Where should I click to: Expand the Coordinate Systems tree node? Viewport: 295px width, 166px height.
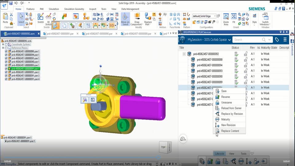point(3,44)
